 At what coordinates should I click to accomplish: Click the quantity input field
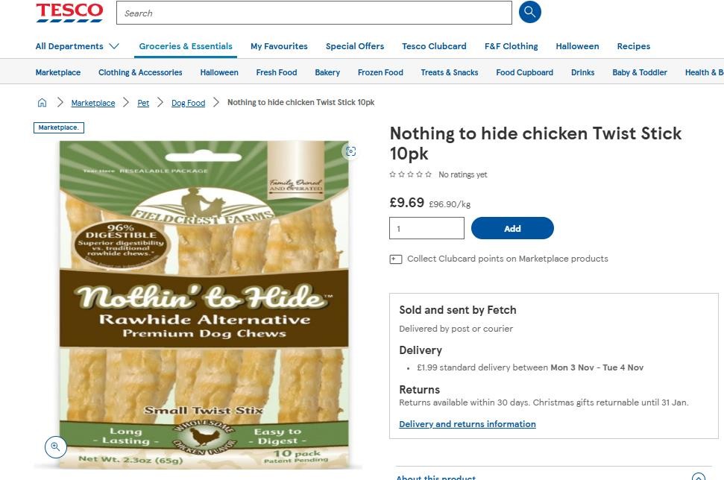(x=426, y=229)
